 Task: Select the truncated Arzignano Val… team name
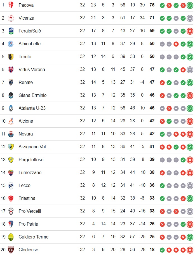34,147
